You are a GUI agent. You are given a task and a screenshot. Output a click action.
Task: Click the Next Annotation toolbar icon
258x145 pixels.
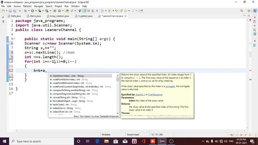102,11
